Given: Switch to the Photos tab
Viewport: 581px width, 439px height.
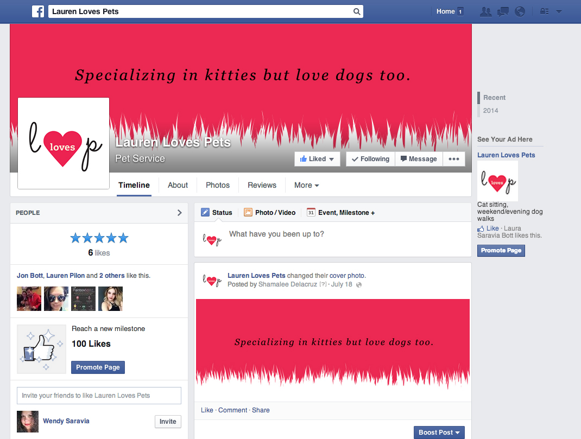Looking at the screenshot, I should click(x=218, y=185).
